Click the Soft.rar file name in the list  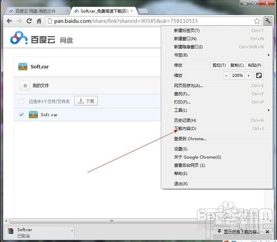click(49, 115)
